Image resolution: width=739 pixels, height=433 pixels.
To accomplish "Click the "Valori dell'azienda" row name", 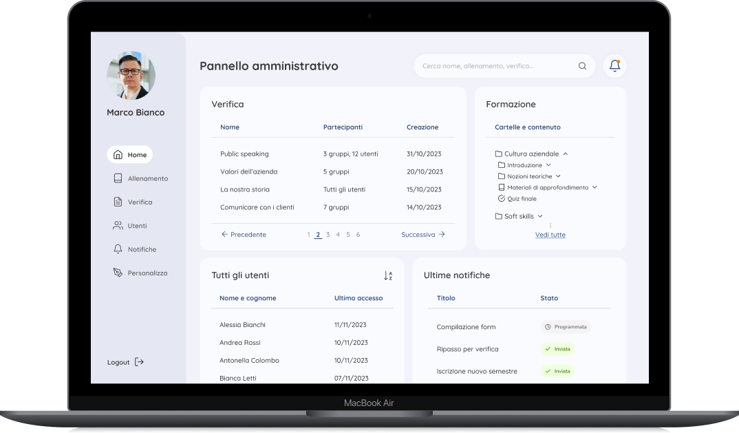I will 249,171.
